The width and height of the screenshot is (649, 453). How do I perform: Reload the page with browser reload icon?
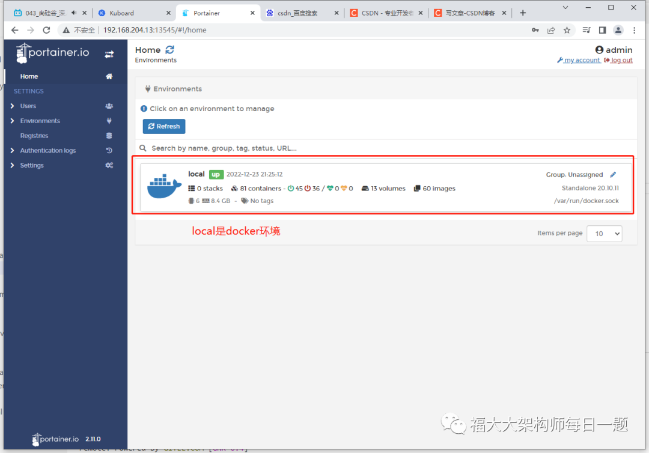click(x=46, y=30)
